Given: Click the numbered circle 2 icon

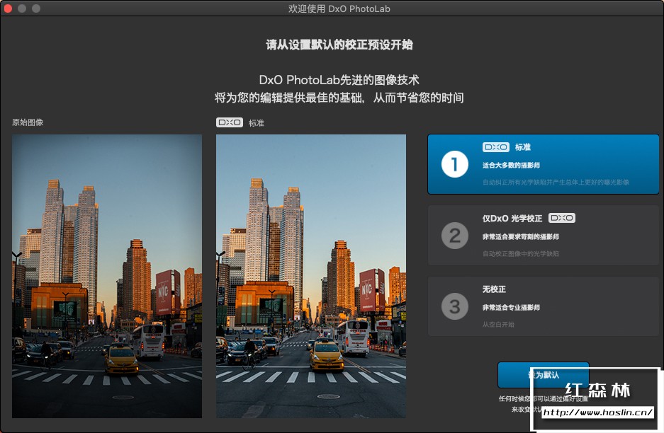Looking at the screenshot, I should (455, 236).
